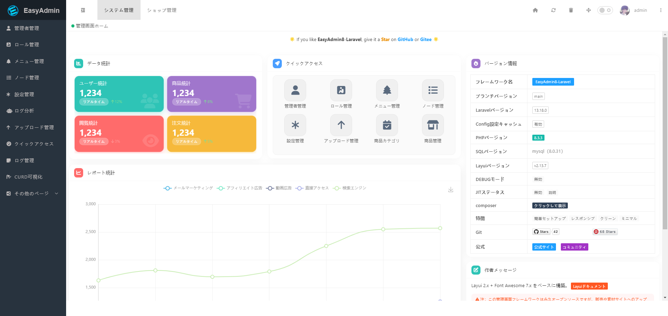Click the ノード管理 quick access list icon
668x316 pixels.
pos(433,90)
